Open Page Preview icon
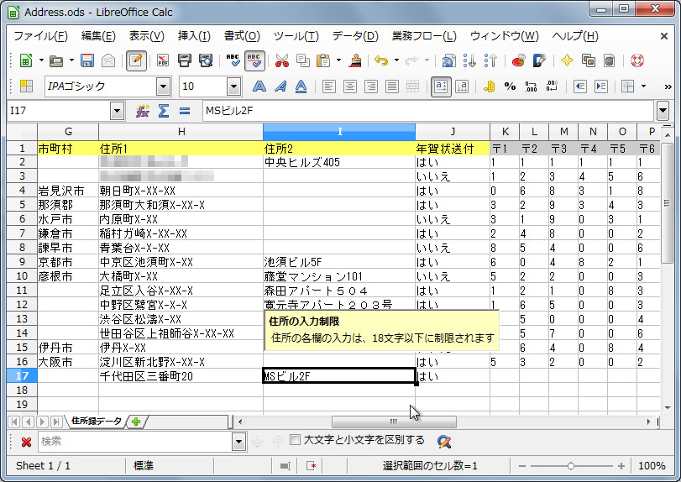Viewport: 681px width, 482px height. click(206, 60)
